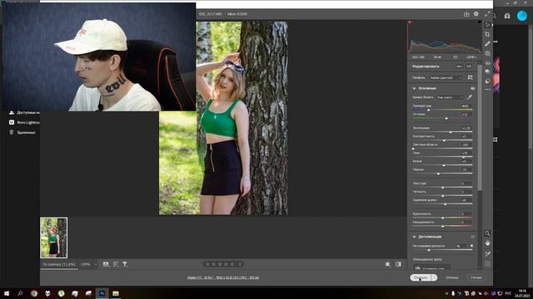Viewport: 533px width, 299px height.
Task: Open the Snapshots panel icon
Action: pyautogui.click(x=487, y=71)
